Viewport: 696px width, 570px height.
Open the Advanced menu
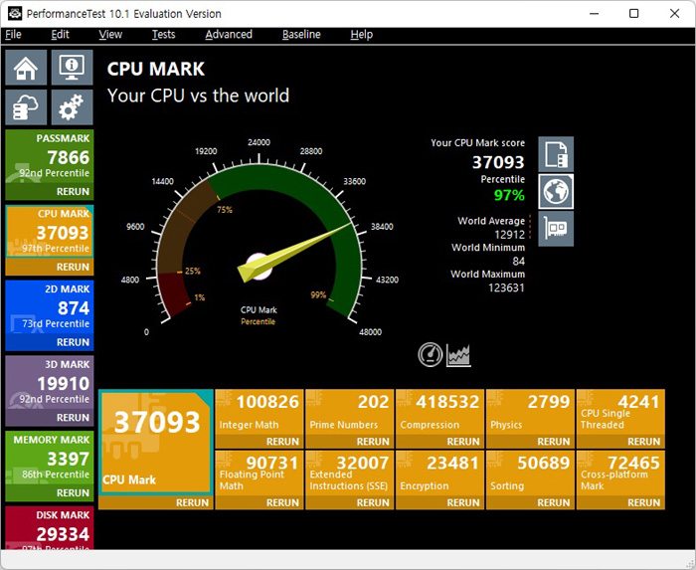coord(229,34)
